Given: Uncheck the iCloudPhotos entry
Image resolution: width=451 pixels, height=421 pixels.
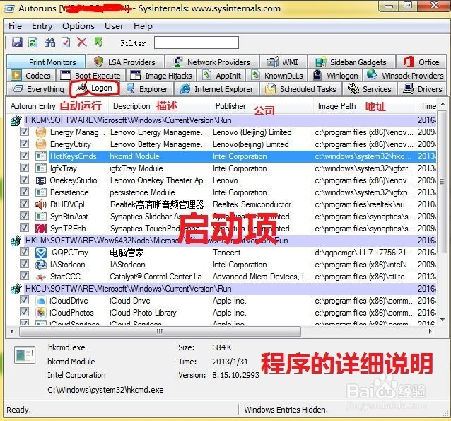Looking at the screenshot, I should (x=25, y=312).
